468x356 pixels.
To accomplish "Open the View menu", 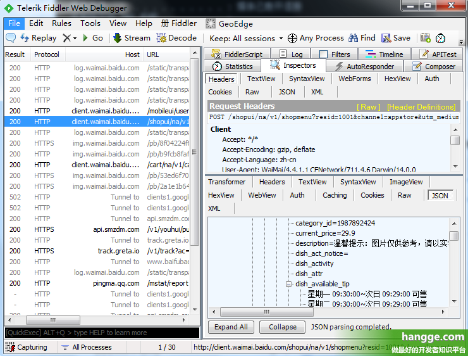I will point(118,23).
